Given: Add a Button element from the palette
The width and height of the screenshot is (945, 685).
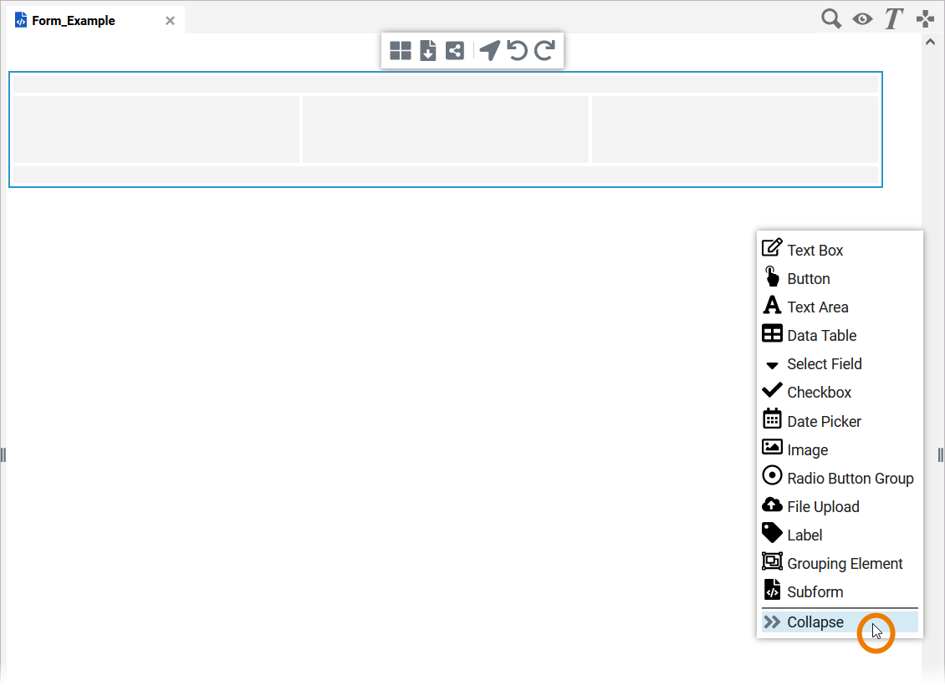Looking at the screenshot, I should [x=808, y=278].
